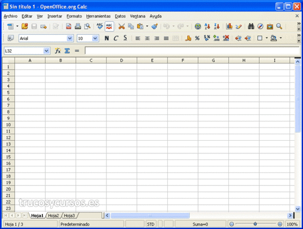Expand the Borders dropdown arrow
Image resolution: width=303 pixels, height=229 pixels.
[x=267, y=38]
